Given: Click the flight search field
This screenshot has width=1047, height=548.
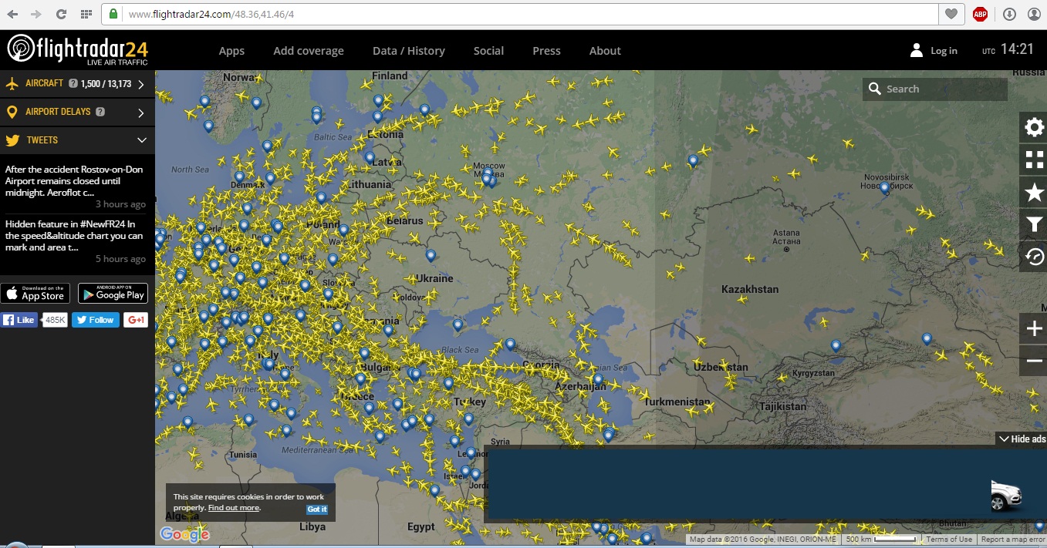Looking at the screenshot, I should (x=935, y=89).
